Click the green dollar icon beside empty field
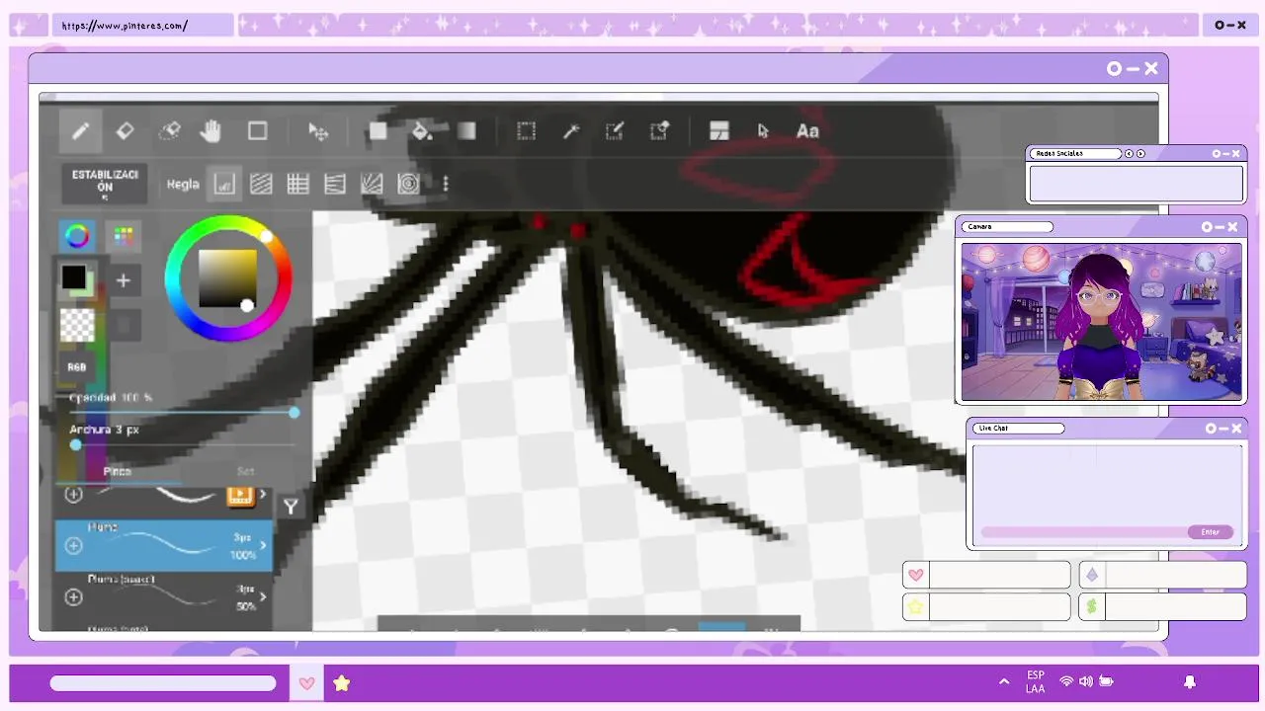The height and width of the screenshot is (711, 1265). pos(1092,606)
